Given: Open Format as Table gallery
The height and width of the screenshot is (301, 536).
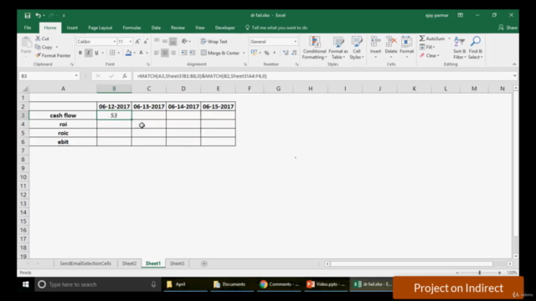Looking at the screenshot, I should pos(338,48).
